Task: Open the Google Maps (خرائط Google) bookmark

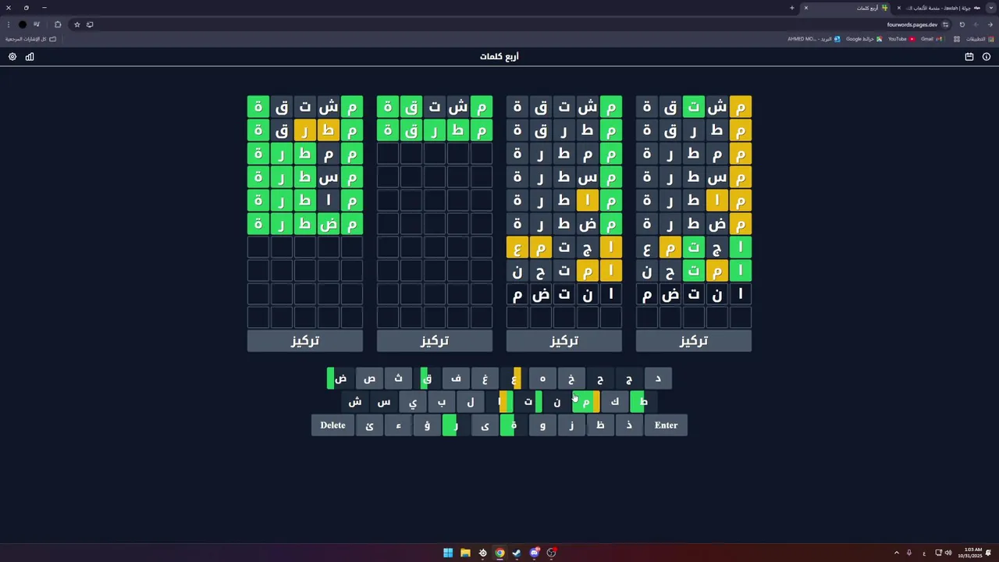Action: coord(864,39)
